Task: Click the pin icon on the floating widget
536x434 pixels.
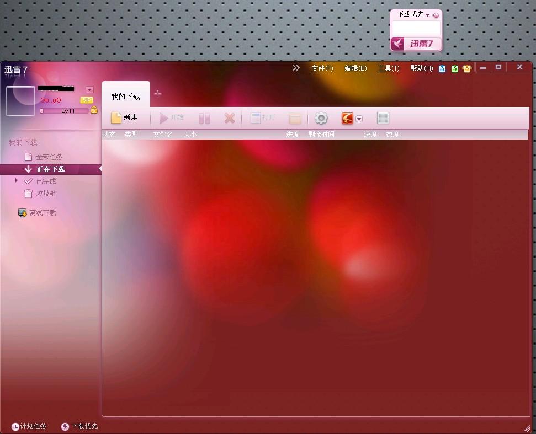Action: (436, 15)
